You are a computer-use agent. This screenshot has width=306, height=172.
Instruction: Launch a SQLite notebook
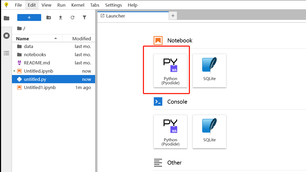[x=209, y=70]
